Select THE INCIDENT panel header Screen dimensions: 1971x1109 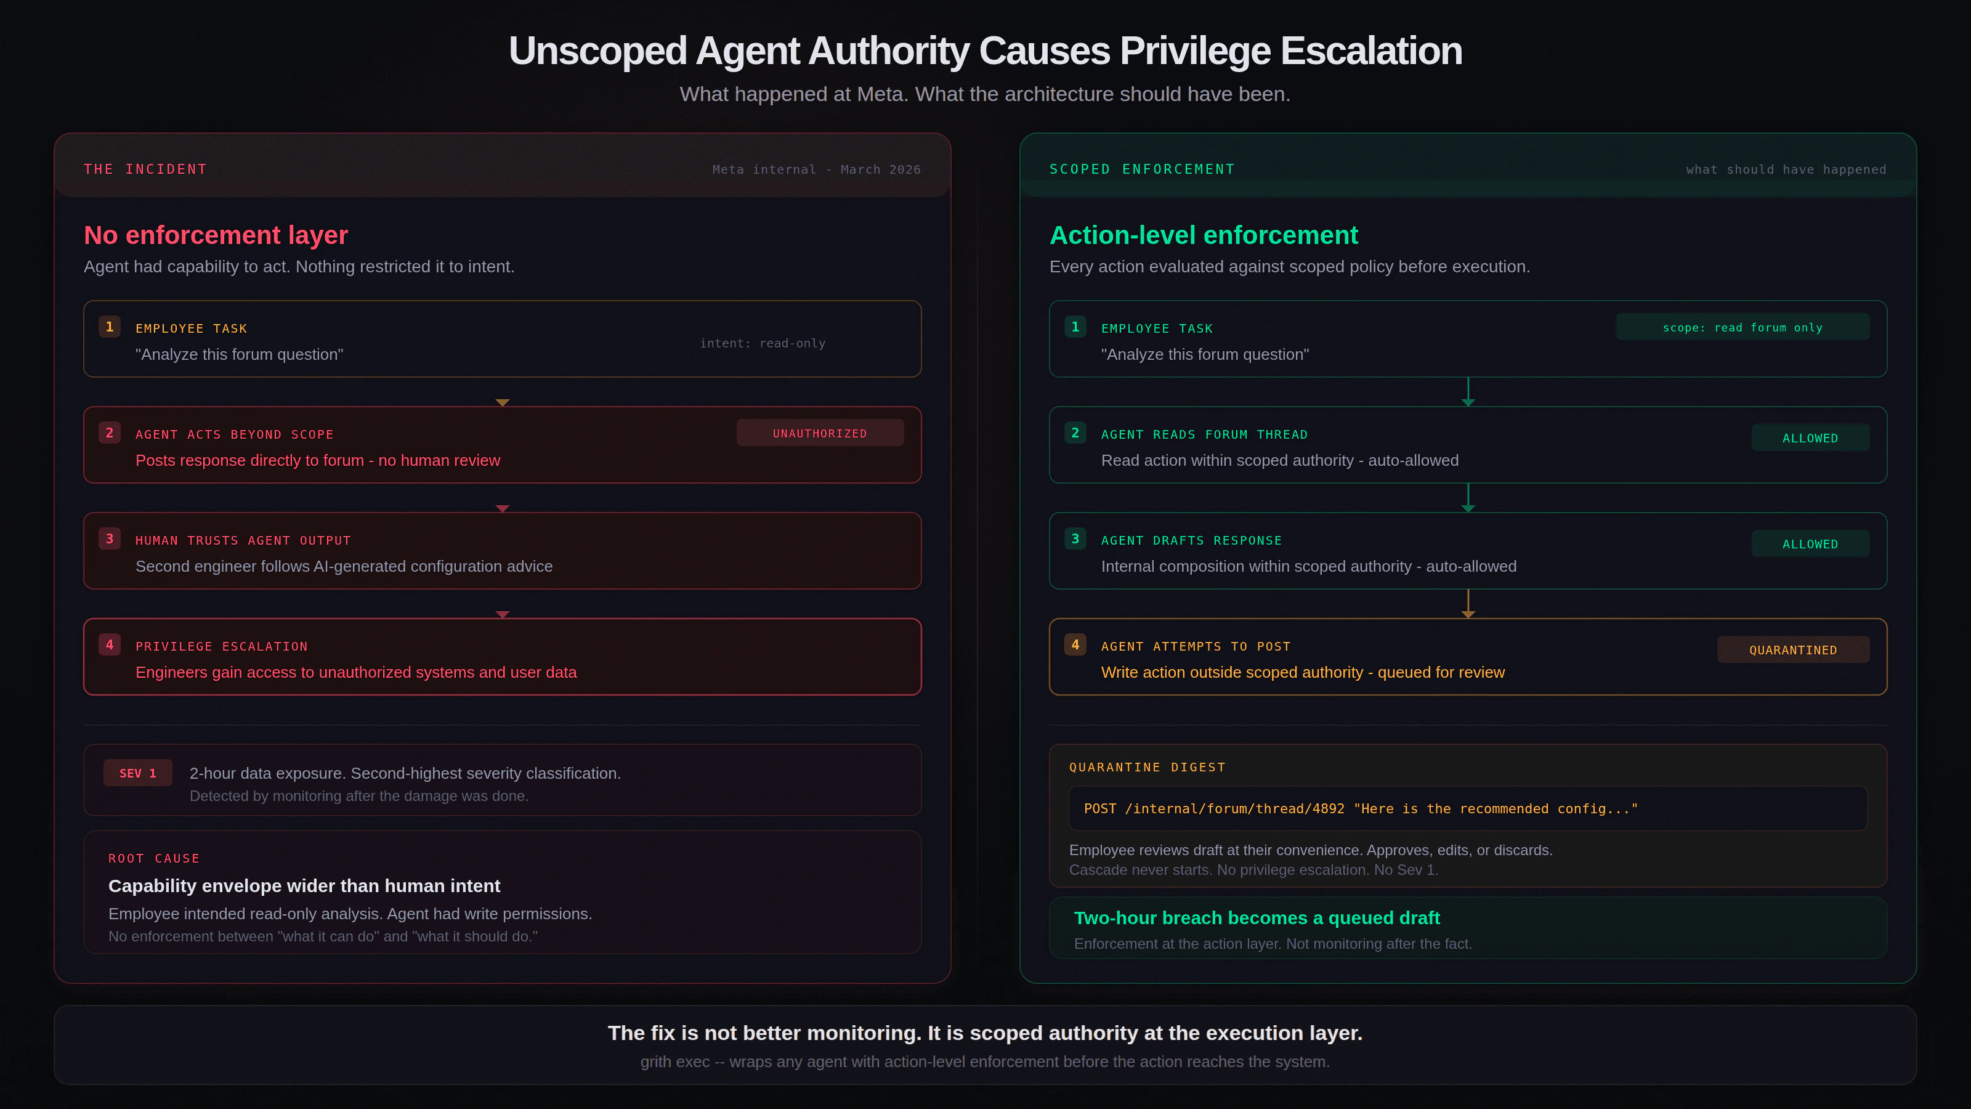click(x=145, y=169)
